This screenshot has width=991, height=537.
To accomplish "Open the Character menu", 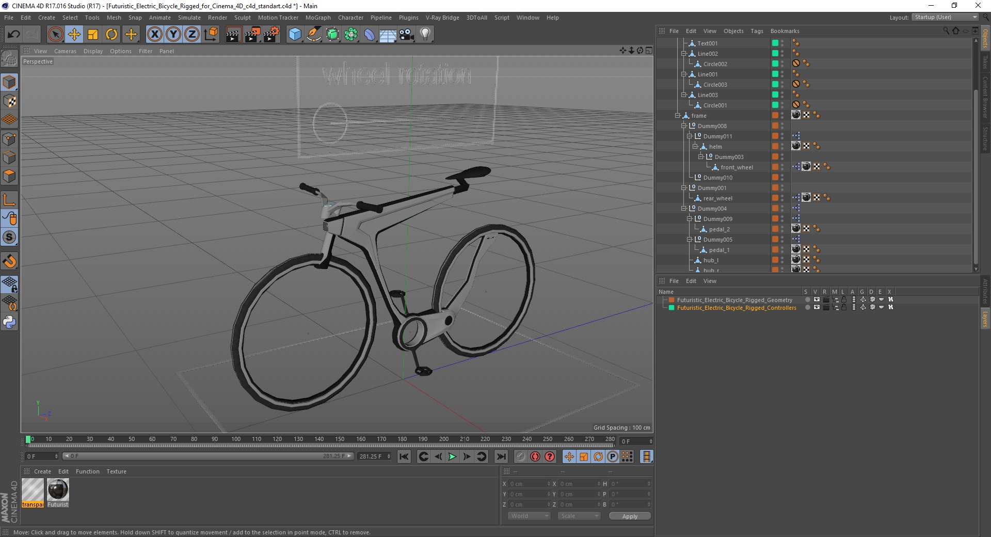I will 350,18.
